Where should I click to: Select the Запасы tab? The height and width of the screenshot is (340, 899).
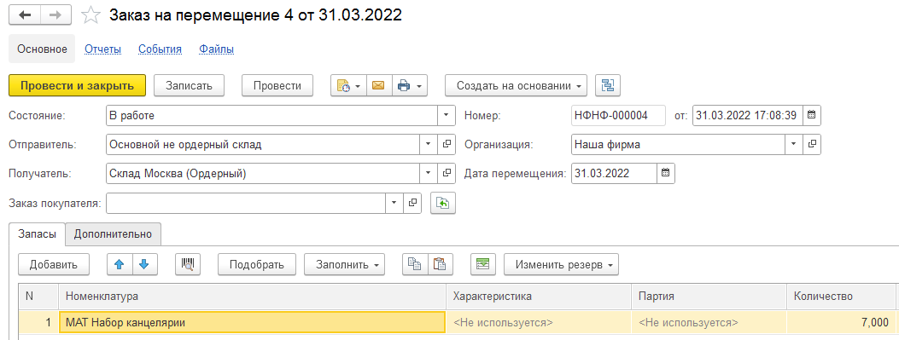pyautogui.click(x=38, y=234)
